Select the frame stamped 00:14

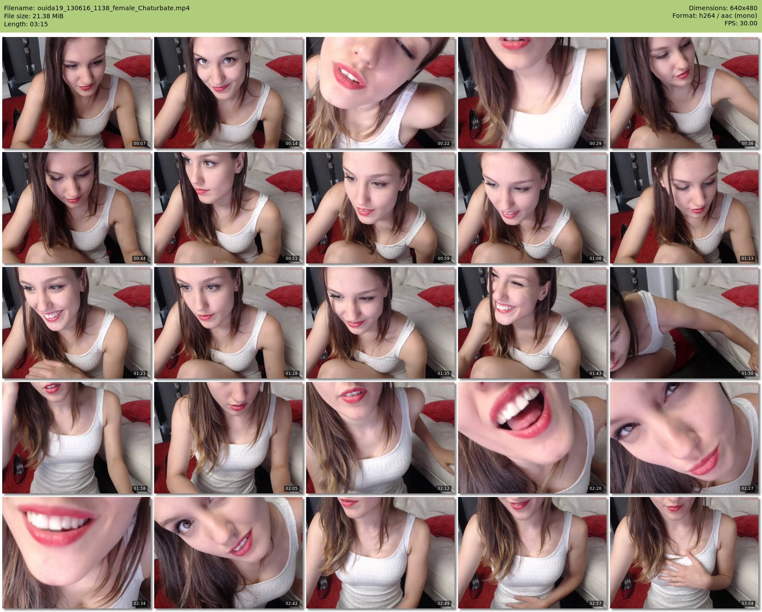point(229,93)
